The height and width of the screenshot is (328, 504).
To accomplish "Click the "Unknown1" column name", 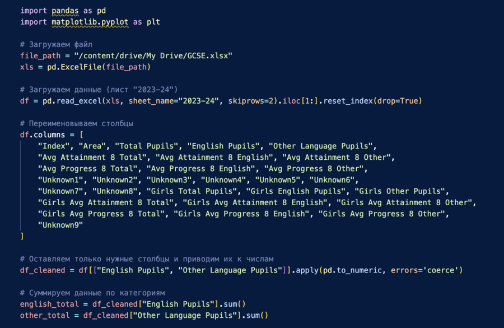I will coord(60,179).
